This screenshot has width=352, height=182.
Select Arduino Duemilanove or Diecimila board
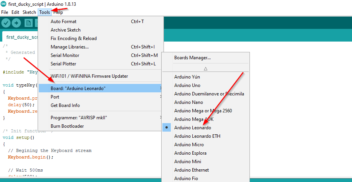coord(205,94)
